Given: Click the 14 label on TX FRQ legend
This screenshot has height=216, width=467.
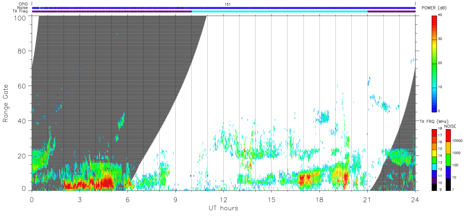Looking at the screenshot, I should (440, 155).
